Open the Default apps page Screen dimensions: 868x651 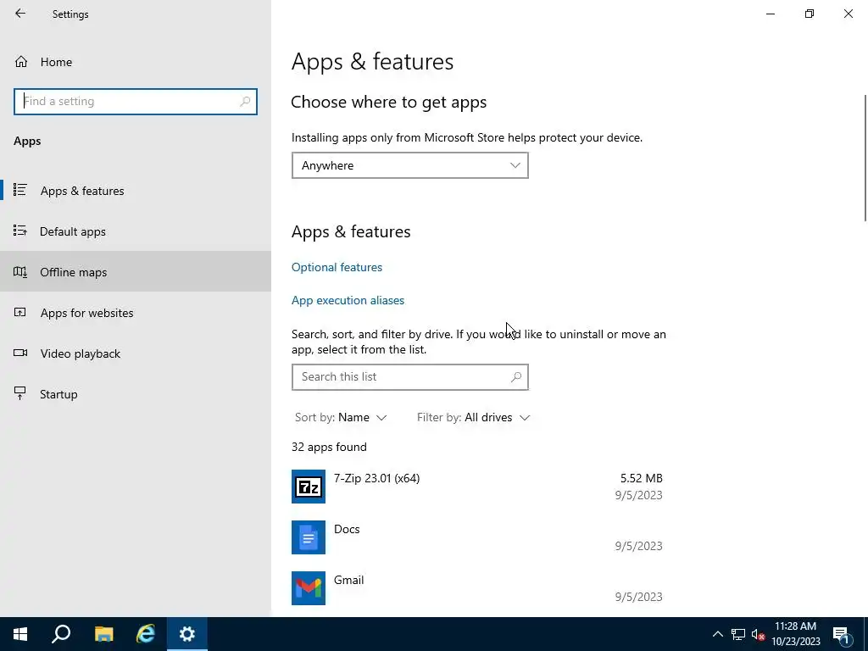(x=136, y=231)
